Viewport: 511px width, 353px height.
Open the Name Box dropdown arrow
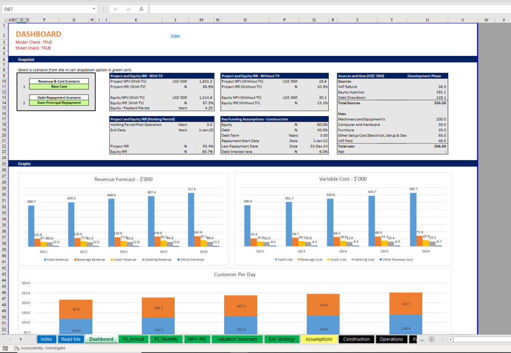pos(94,9)
